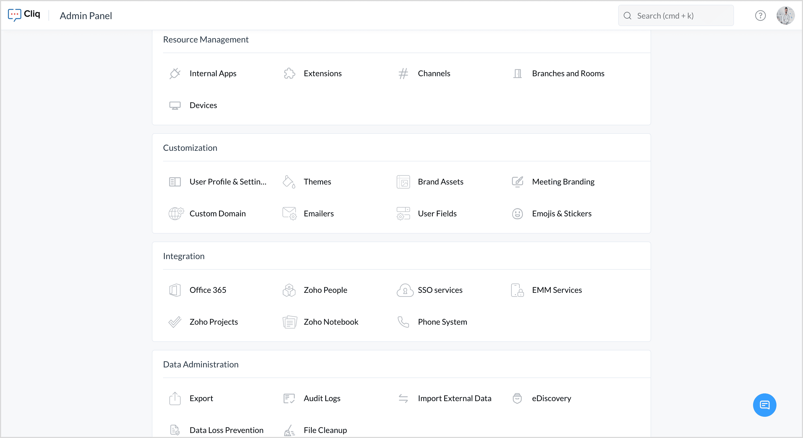The image size is (803, 438).
Task: Open the Internal Apps link
Action: tap(213, 74)
